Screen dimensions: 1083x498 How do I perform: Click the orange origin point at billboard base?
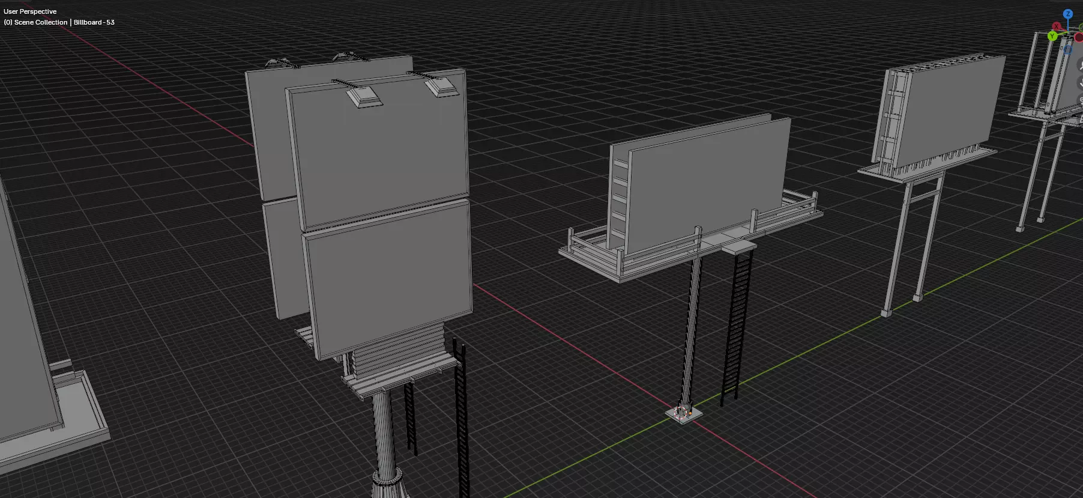[690, 413]
